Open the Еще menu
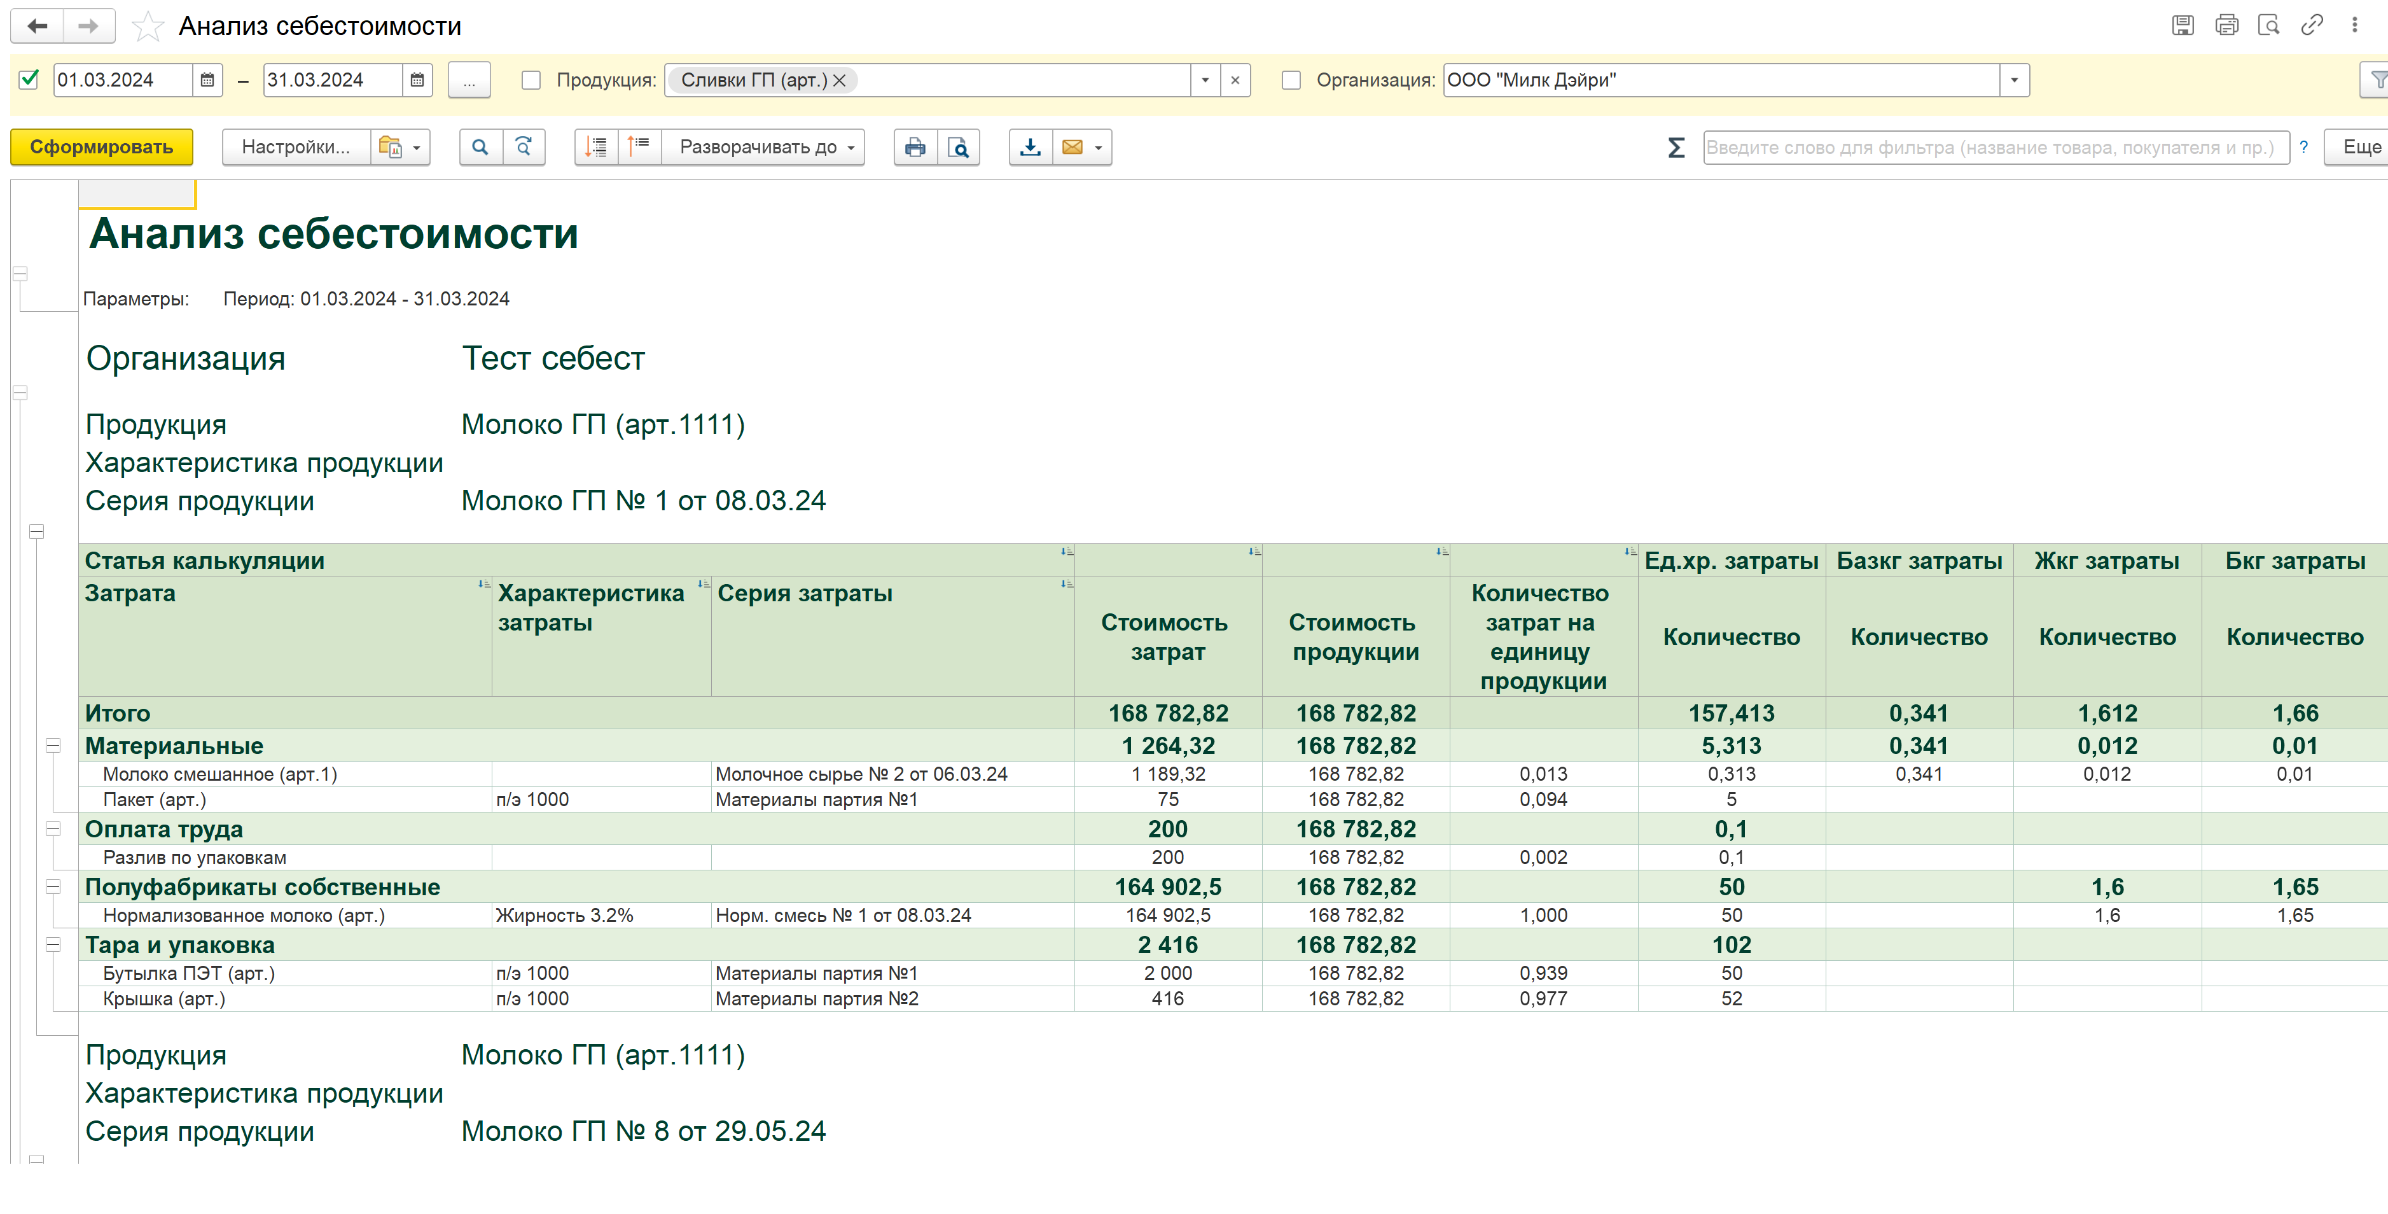 coord(2359,146)
